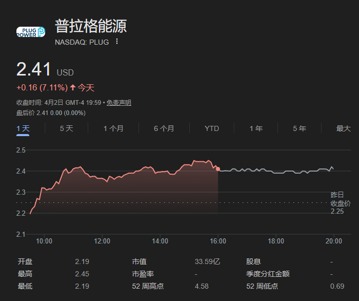Screen dimensions: 359x301
Task: Select the 1 天 time range tab
Action: 23,128
